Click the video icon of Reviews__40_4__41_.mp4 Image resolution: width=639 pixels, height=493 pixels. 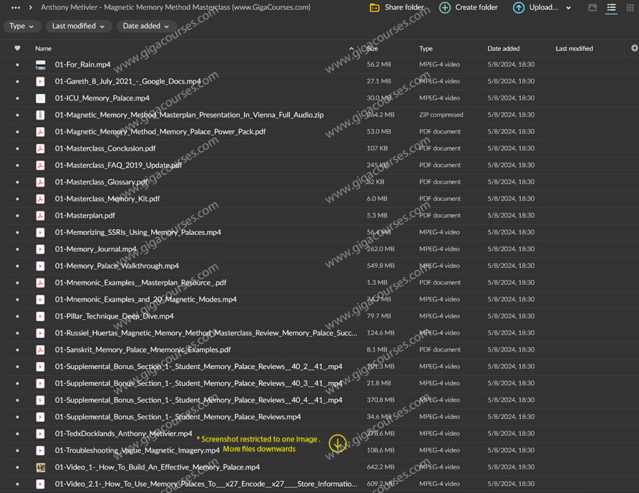[41, 400]
